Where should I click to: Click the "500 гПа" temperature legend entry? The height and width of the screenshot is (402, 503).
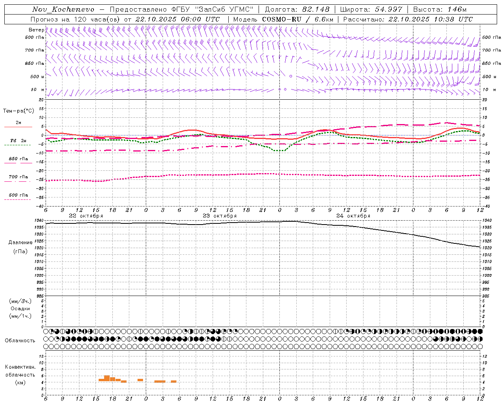(x=18, y=195)
